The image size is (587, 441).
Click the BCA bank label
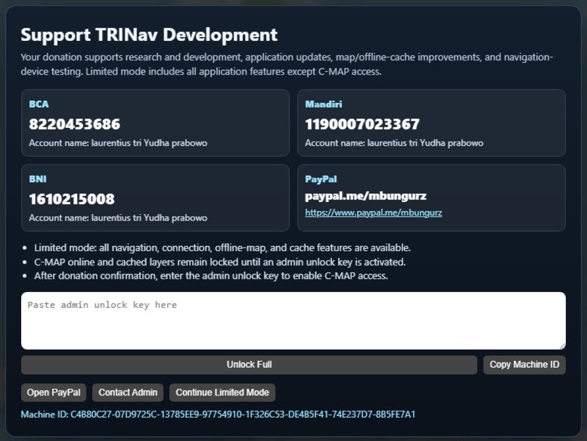[39, 104]
